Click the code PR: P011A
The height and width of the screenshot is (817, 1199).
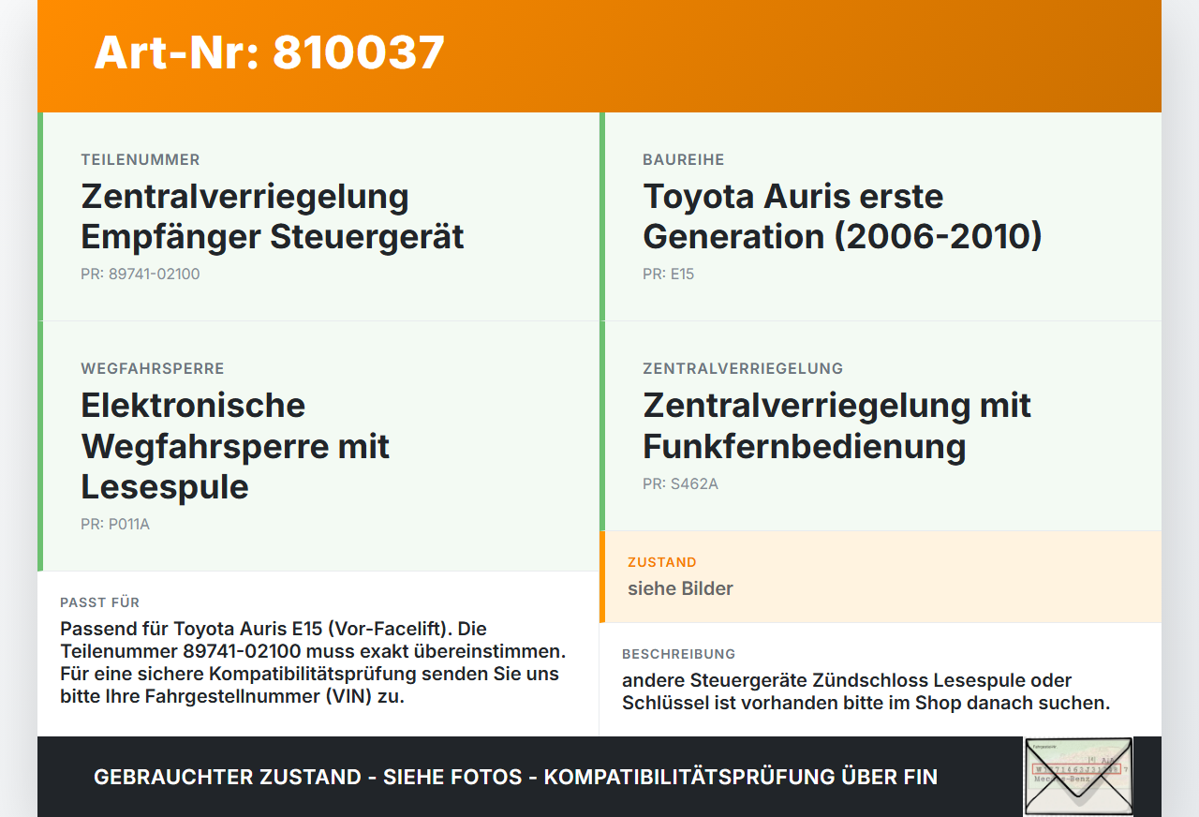coord(115,525)
